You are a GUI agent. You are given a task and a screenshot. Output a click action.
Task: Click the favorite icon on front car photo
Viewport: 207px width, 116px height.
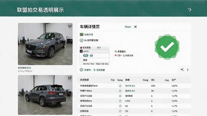(x=70, y=26)
